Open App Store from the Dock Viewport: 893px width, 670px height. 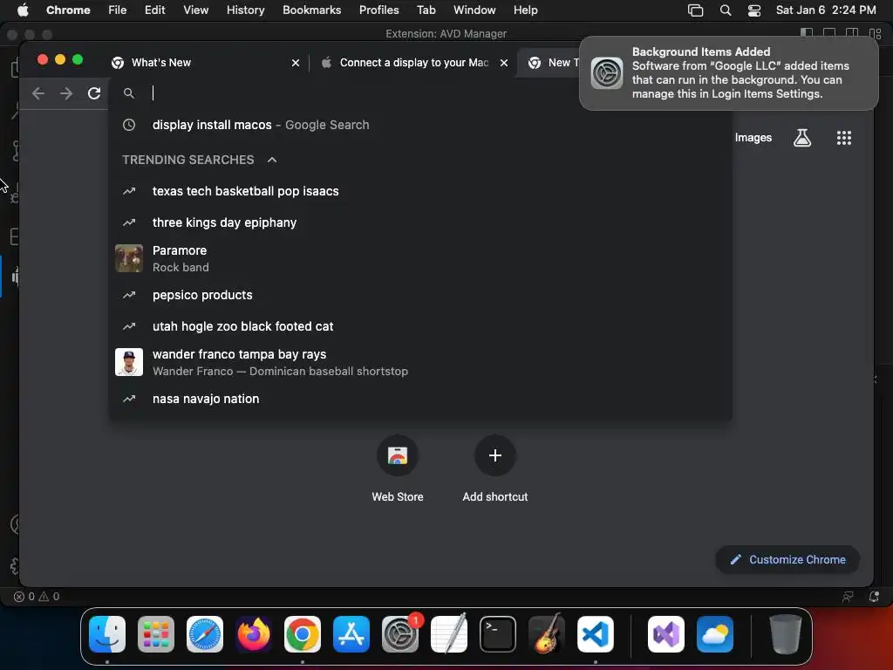pos(351,634)
